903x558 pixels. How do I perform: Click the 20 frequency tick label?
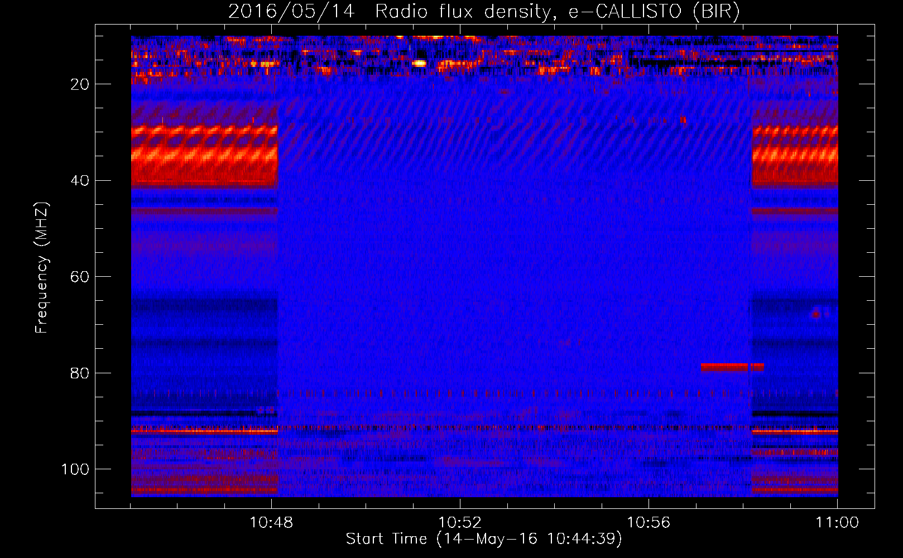click(x=80, y=84)
